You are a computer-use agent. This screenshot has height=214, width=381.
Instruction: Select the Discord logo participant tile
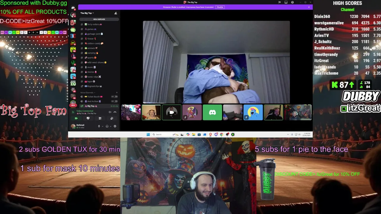click(212, 112)
